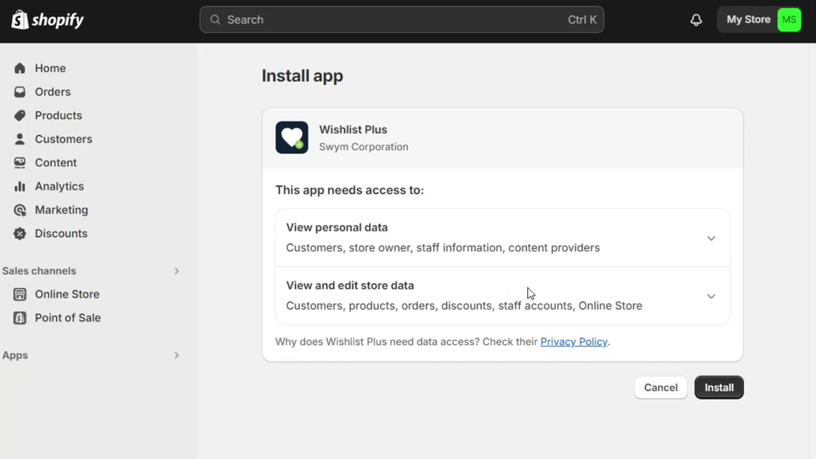
Task: Go to Content in the sidebar
Action: pyautogui.click(x=55, y=162)
